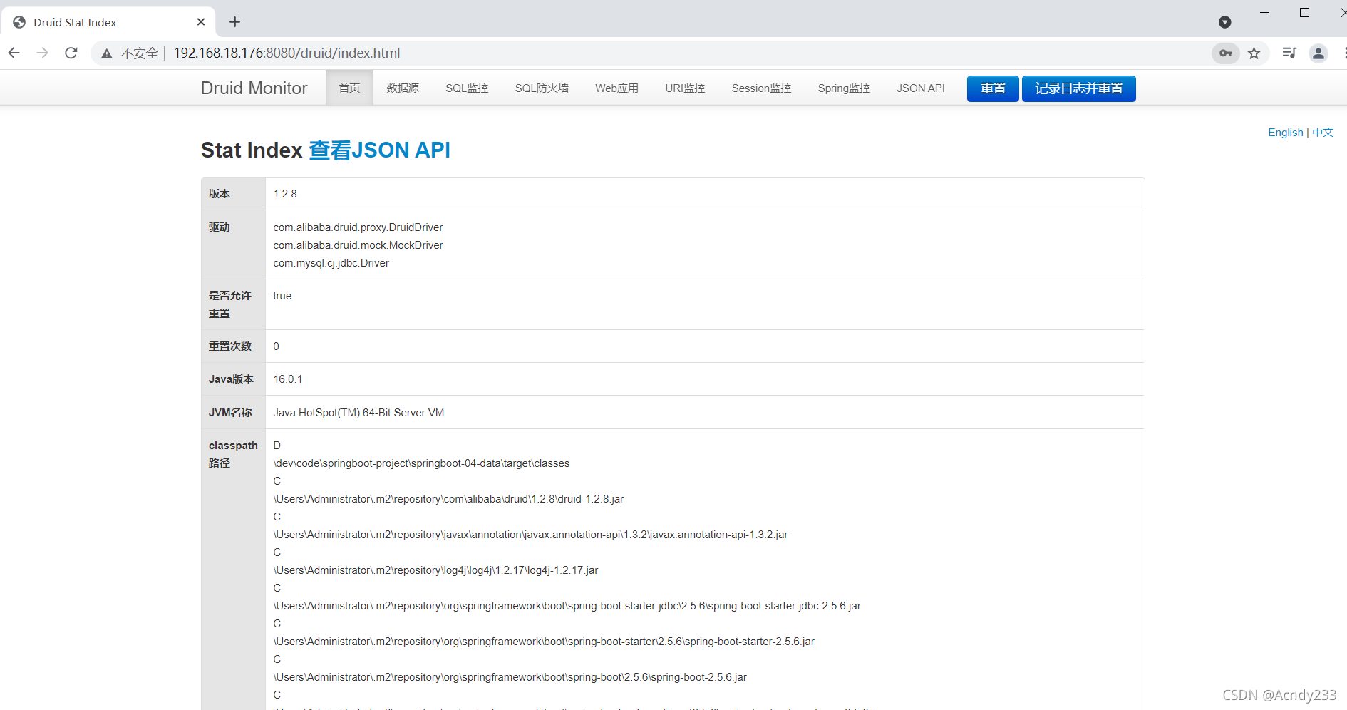Click com.alibaba.druid.mock.MockDriver driver entry
The image size is (1347, 710).
pyautogui.click(x=358, y=245)
